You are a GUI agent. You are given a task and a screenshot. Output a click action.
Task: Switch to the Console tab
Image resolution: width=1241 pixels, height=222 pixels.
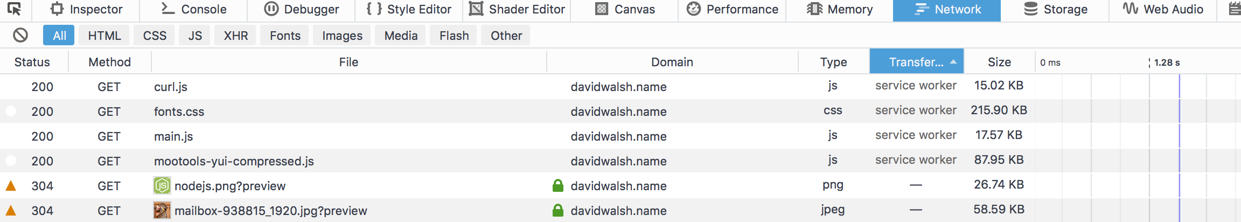194,9
